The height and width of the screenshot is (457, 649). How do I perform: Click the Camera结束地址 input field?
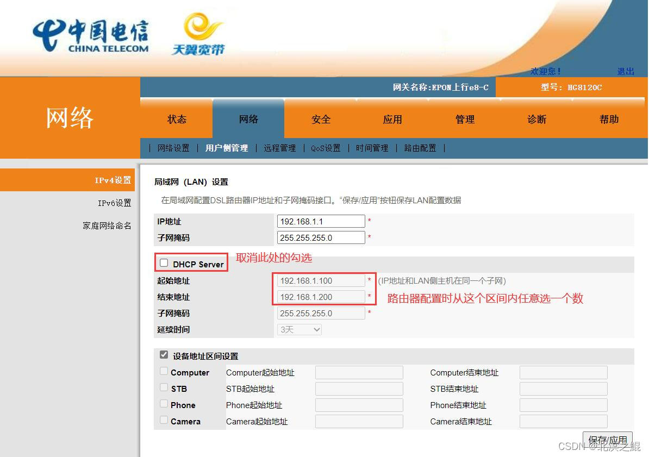[563, 421]
